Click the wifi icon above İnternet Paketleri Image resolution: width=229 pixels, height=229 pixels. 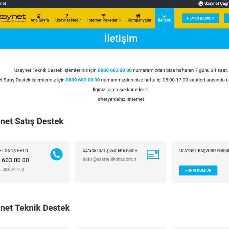click(103, 16)
